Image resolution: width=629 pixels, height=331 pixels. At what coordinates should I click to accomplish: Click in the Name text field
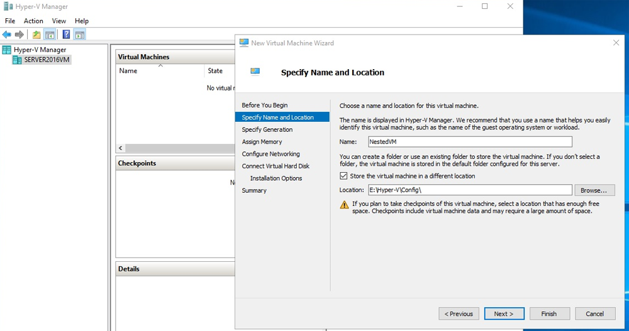coord(470,141)
